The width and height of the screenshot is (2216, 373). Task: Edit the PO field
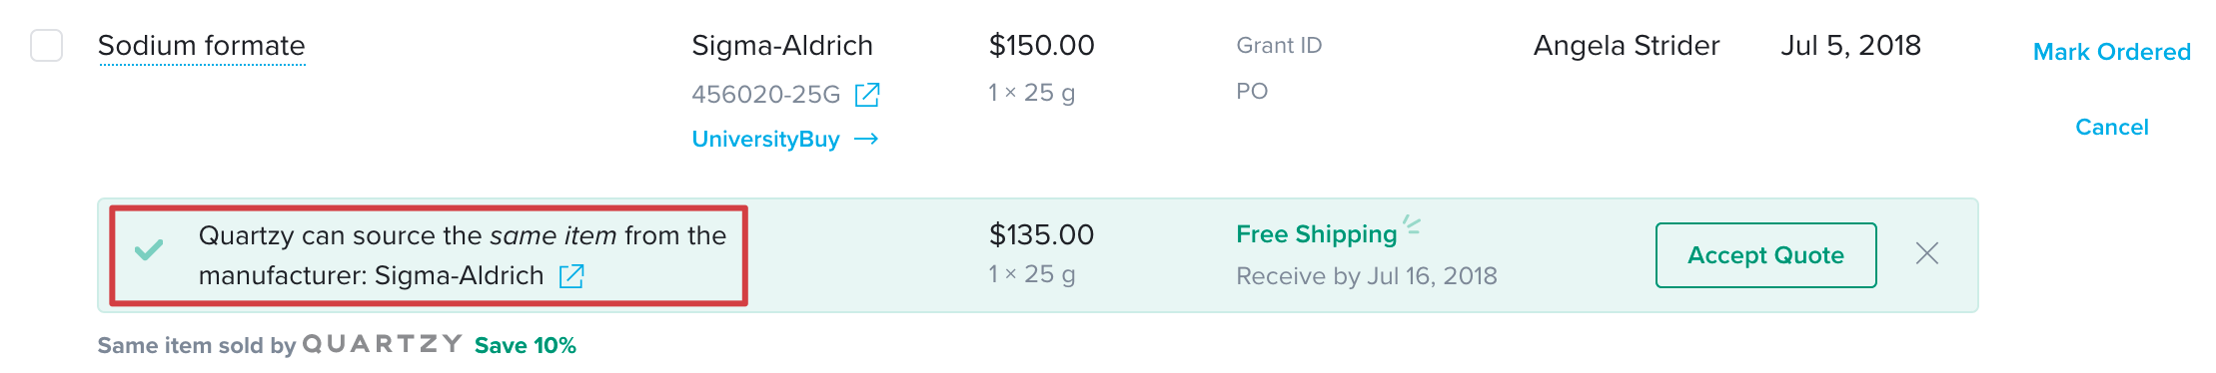pyautogui.click(x=1252, y=91)
